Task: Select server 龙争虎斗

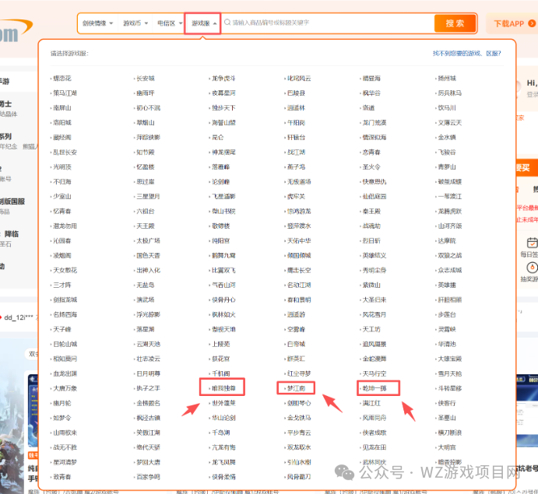Action: coord(223,79)
